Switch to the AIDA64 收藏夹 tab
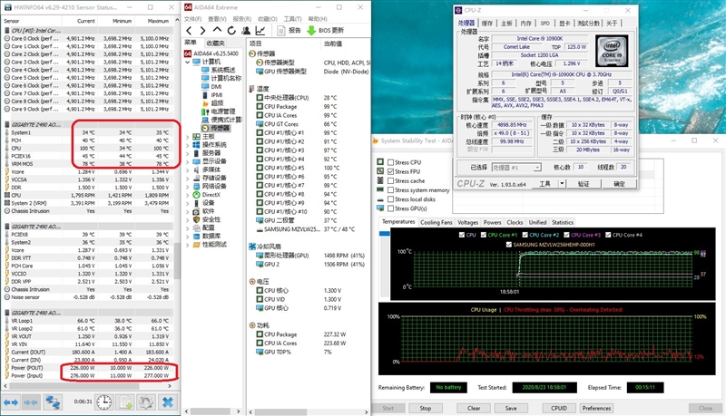The image size is (726, 416). tap(215, 43)
